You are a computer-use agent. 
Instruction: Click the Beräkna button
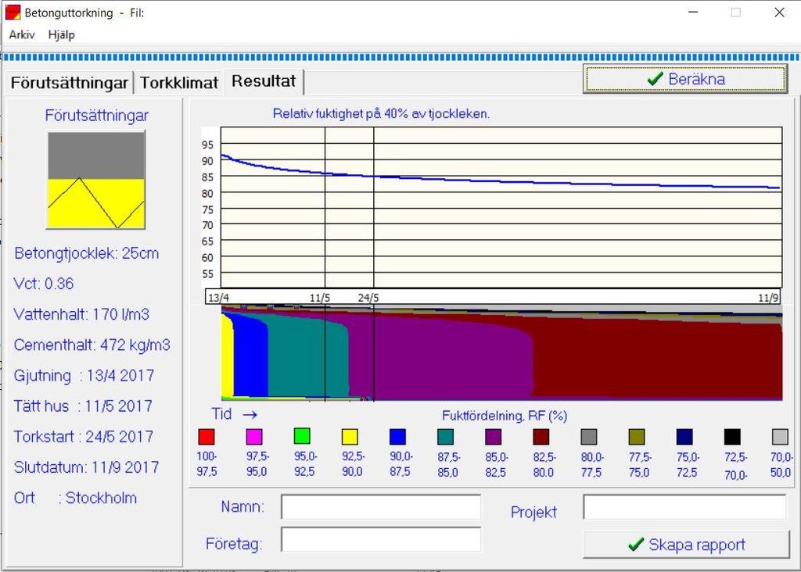[685, 79]
